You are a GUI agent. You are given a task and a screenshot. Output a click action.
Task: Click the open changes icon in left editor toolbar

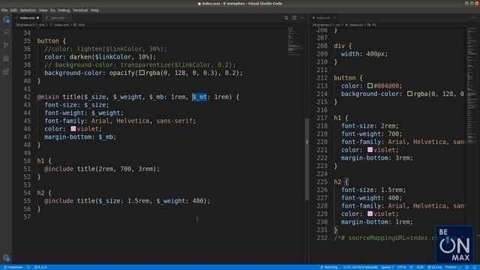pyautogui.click(x=286, y=18)
